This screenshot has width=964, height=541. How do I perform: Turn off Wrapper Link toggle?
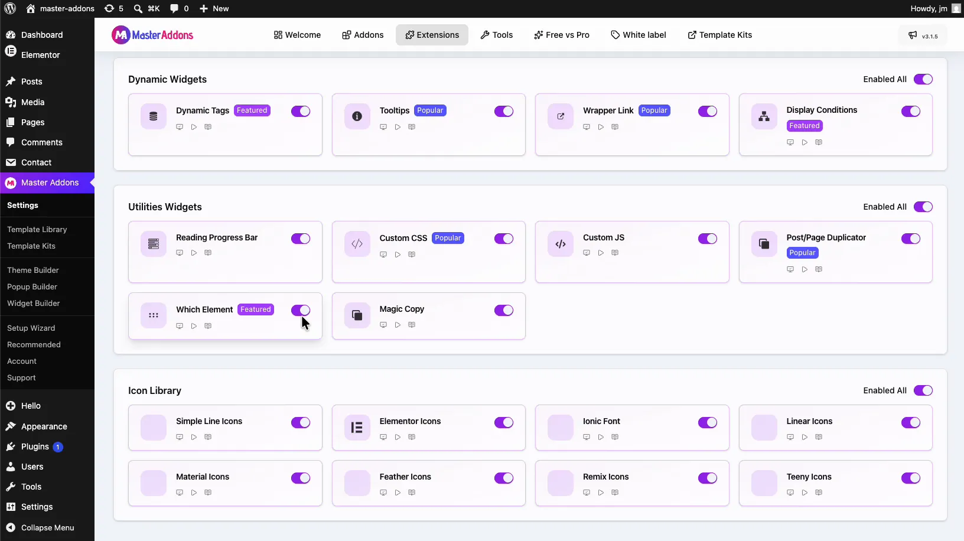(x=708, y=111)
